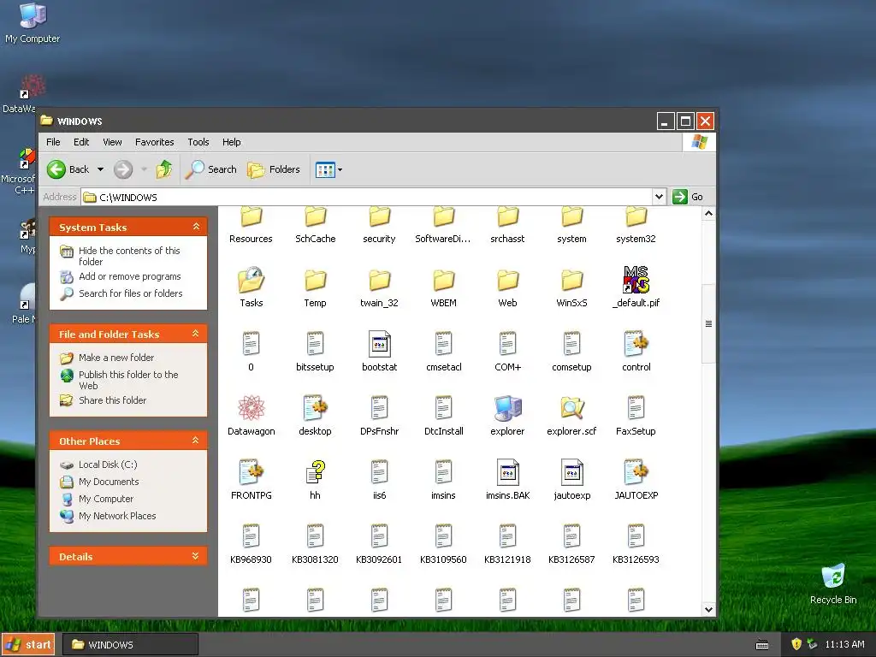Click the Search toolbar button
876x657 pixels.
click(211, 169)
